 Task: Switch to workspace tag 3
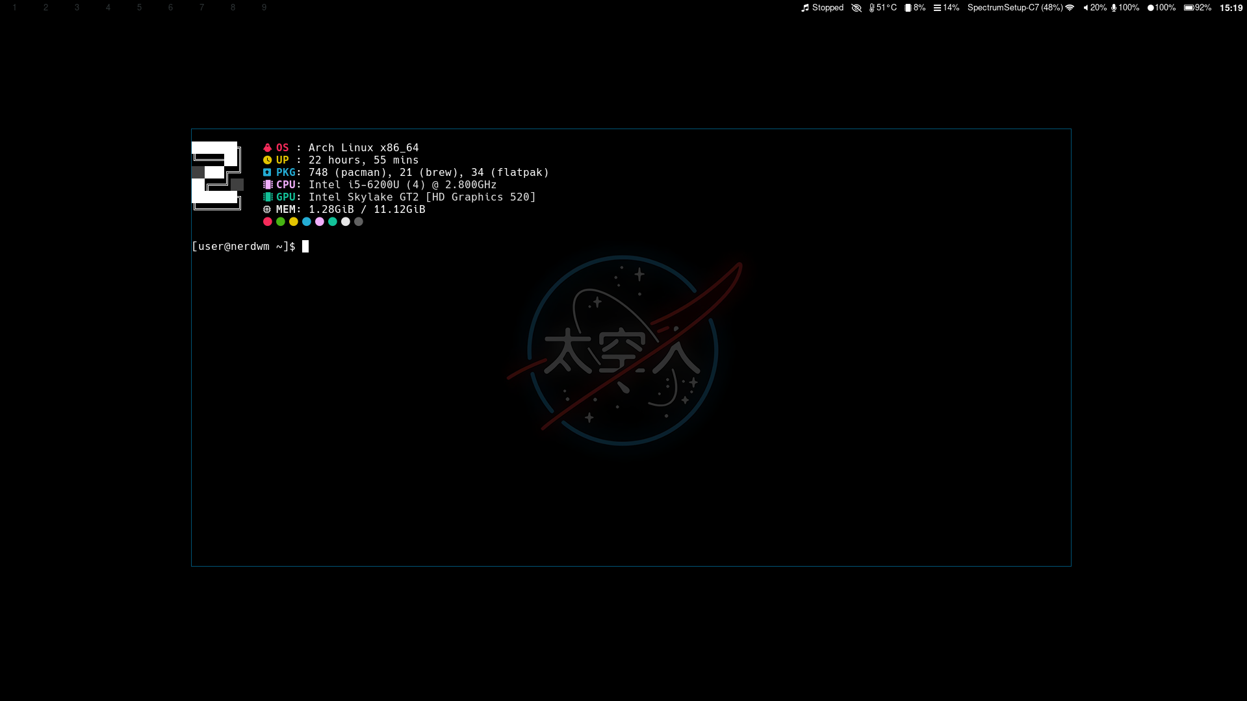(77, 8)
